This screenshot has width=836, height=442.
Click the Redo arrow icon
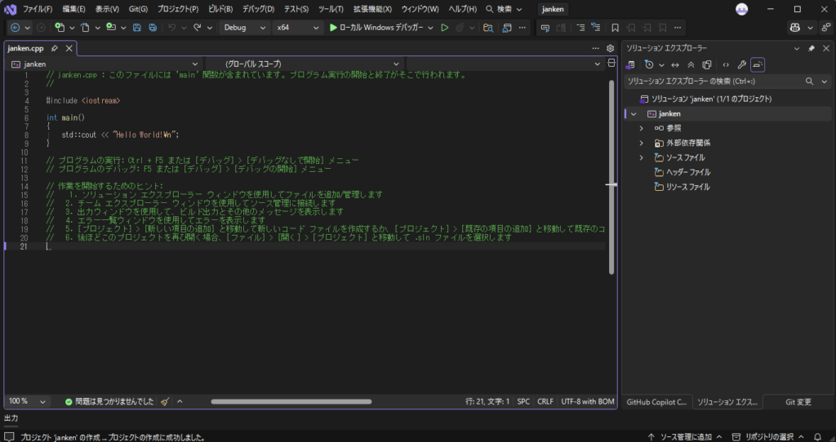[198, 28]
